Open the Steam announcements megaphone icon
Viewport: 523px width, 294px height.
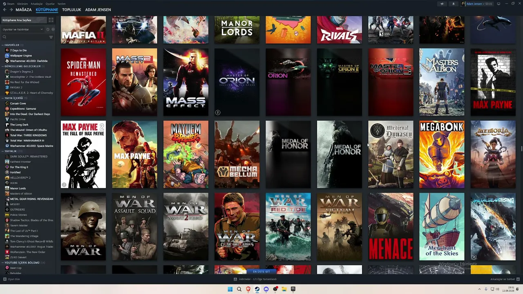[442, 4]
